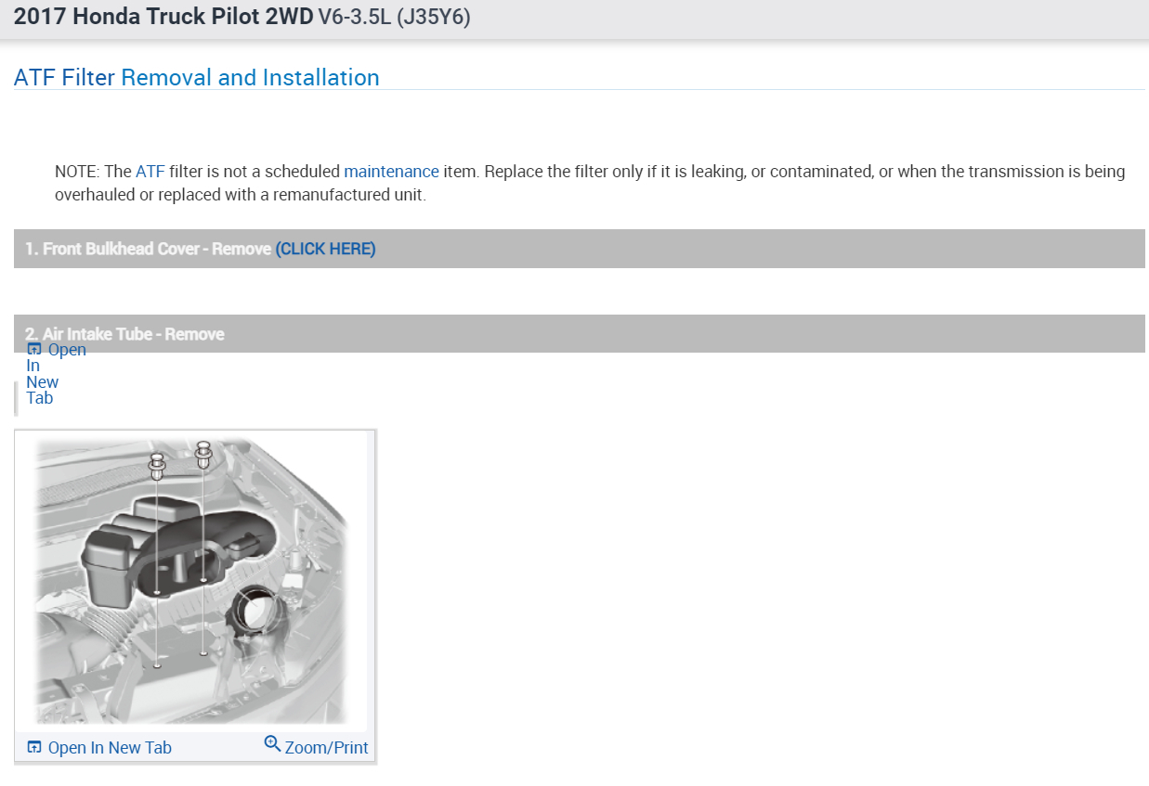Open the maintenance link in the note

[x=391, y=172]
